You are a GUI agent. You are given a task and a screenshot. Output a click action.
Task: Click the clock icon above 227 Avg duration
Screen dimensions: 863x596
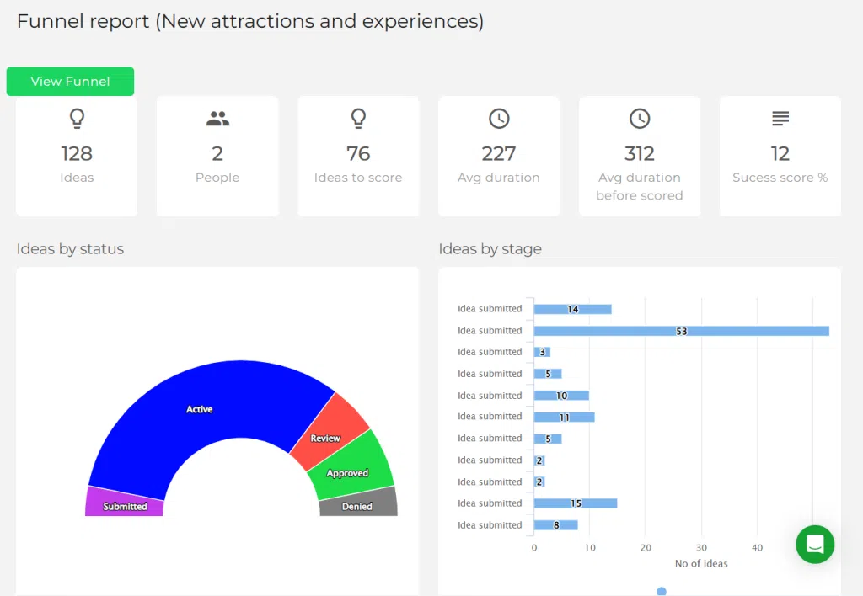click(499, 118)
